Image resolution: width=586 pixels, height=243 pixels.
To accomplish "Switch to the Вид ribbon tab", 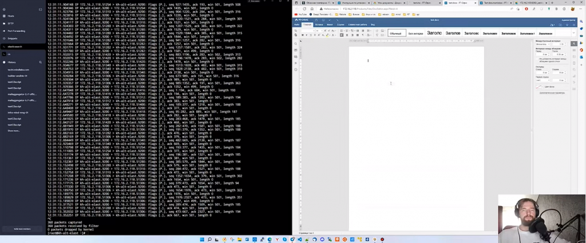I will pos(373,25).
